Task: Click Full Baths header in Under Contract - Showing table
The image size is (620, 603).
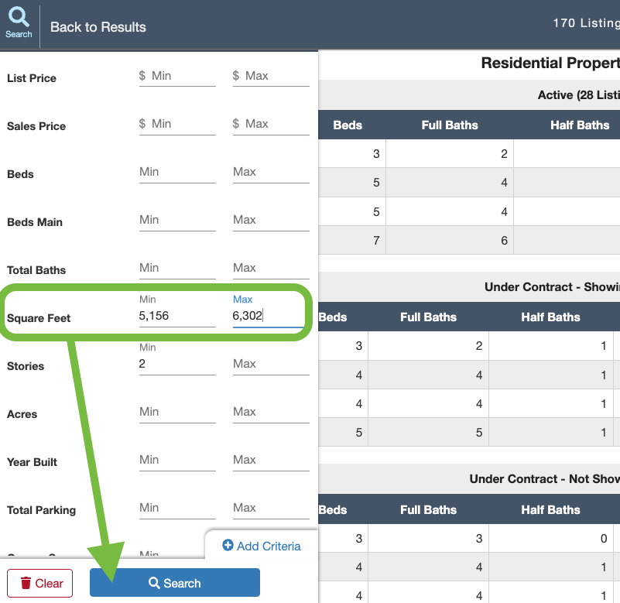Action: click(x=429, y=317)
